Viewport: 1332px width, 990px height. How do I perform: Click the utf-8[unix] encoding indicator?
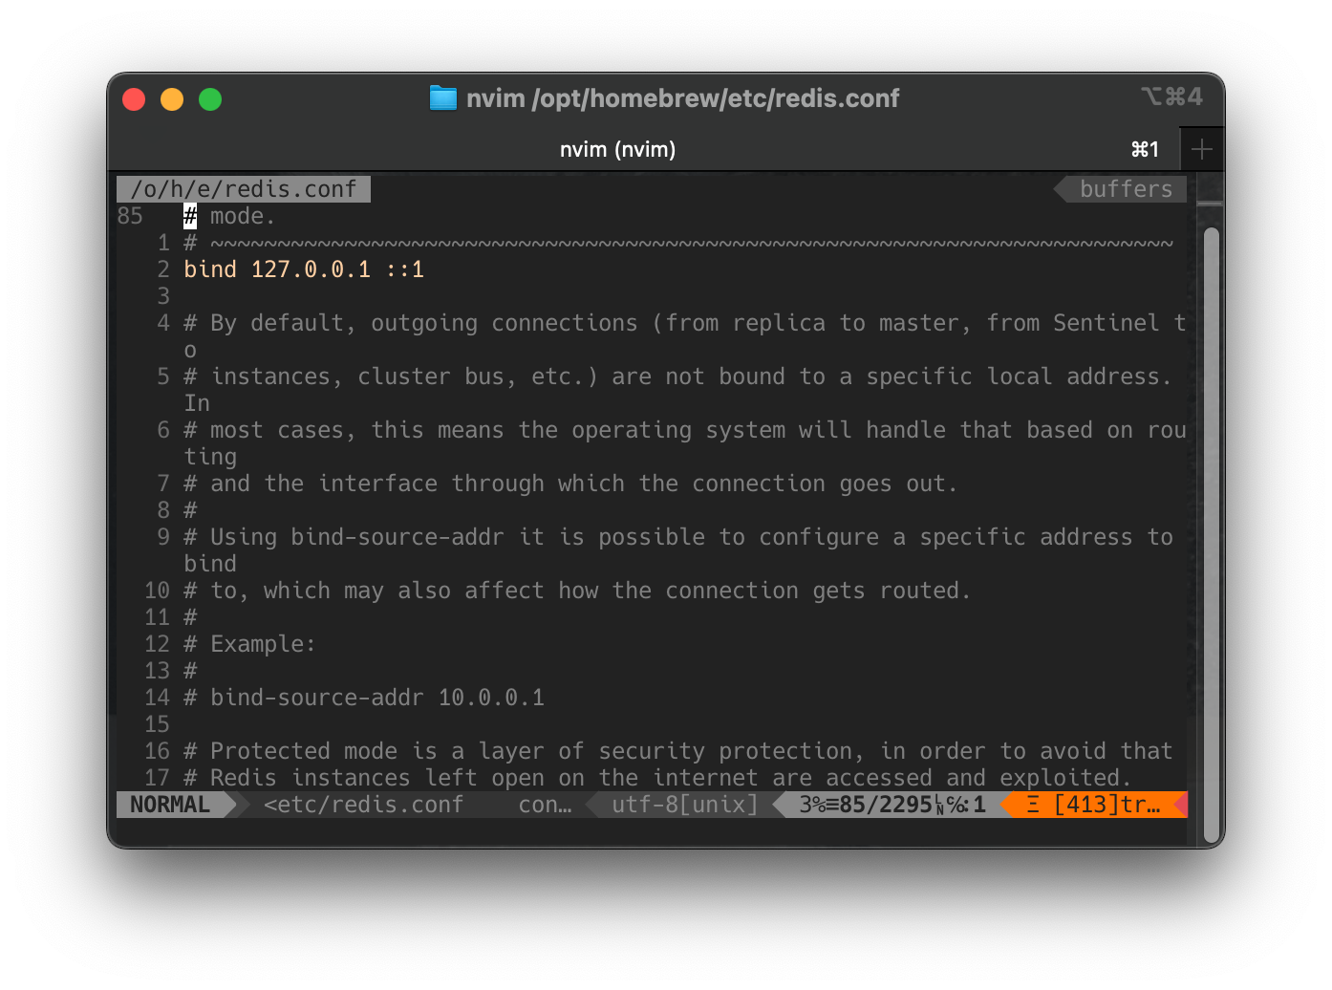(x=685, y=805)
